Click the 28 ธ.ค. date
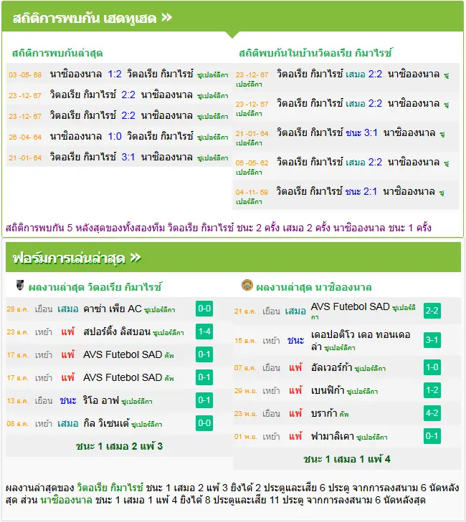 [18, 309]
